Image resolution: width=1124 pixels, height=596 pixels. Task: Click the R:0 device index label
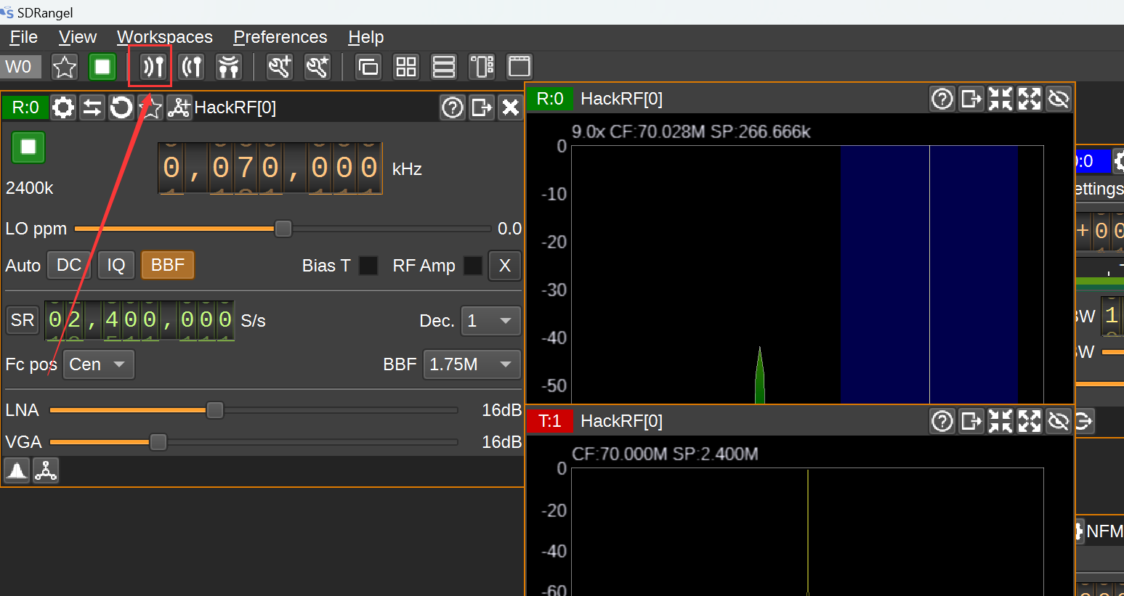tap(25, 107)
